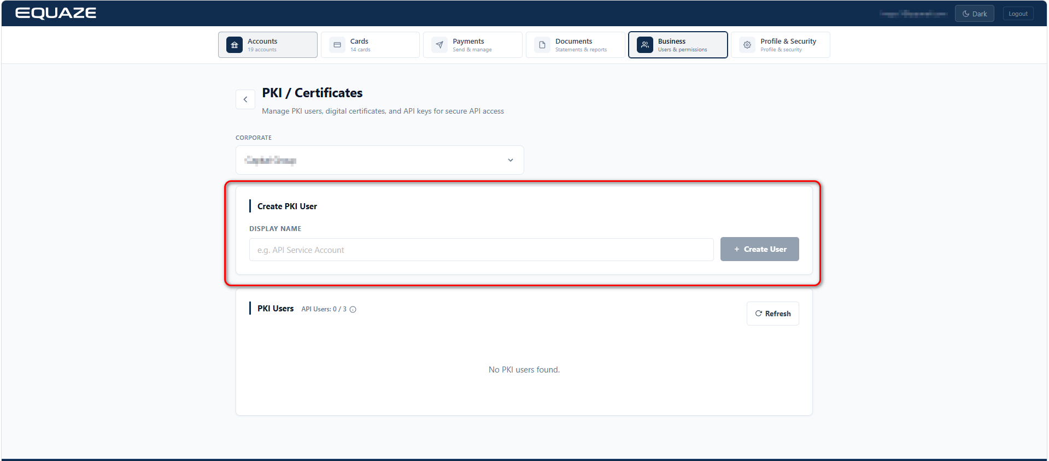
Task: Click the card icon on Cards tab
Action: pos(337,45)
